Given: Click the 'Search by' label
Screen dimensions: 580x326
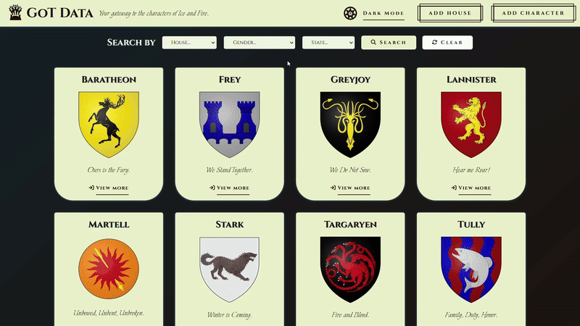Looking at the screenshot, I should (131, 43).
